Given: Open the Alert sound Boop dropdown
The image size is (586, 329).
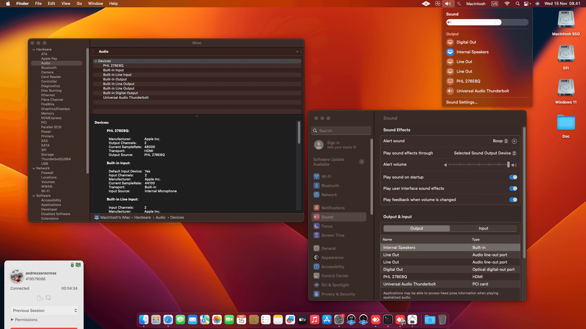Looking at the screenshot, I should click(x=500, y=141).
